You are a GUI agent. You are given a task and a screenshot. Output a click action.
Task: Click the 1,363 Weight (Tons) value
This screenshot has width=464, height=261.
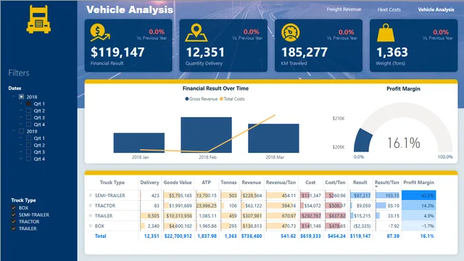tap(392, 52)
